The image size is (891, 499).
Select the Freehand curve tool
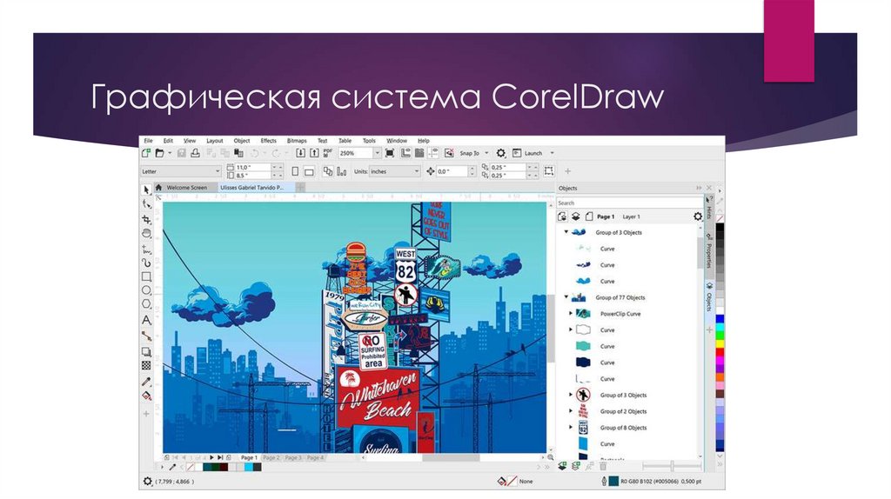[x=146, y=249]
